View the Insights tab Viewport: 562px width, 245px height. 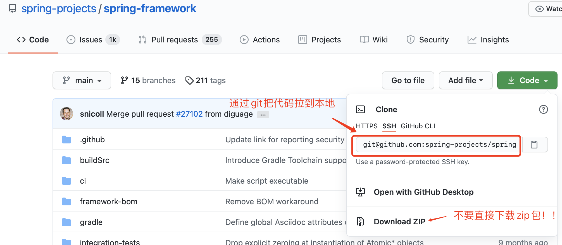coord(488,40)
